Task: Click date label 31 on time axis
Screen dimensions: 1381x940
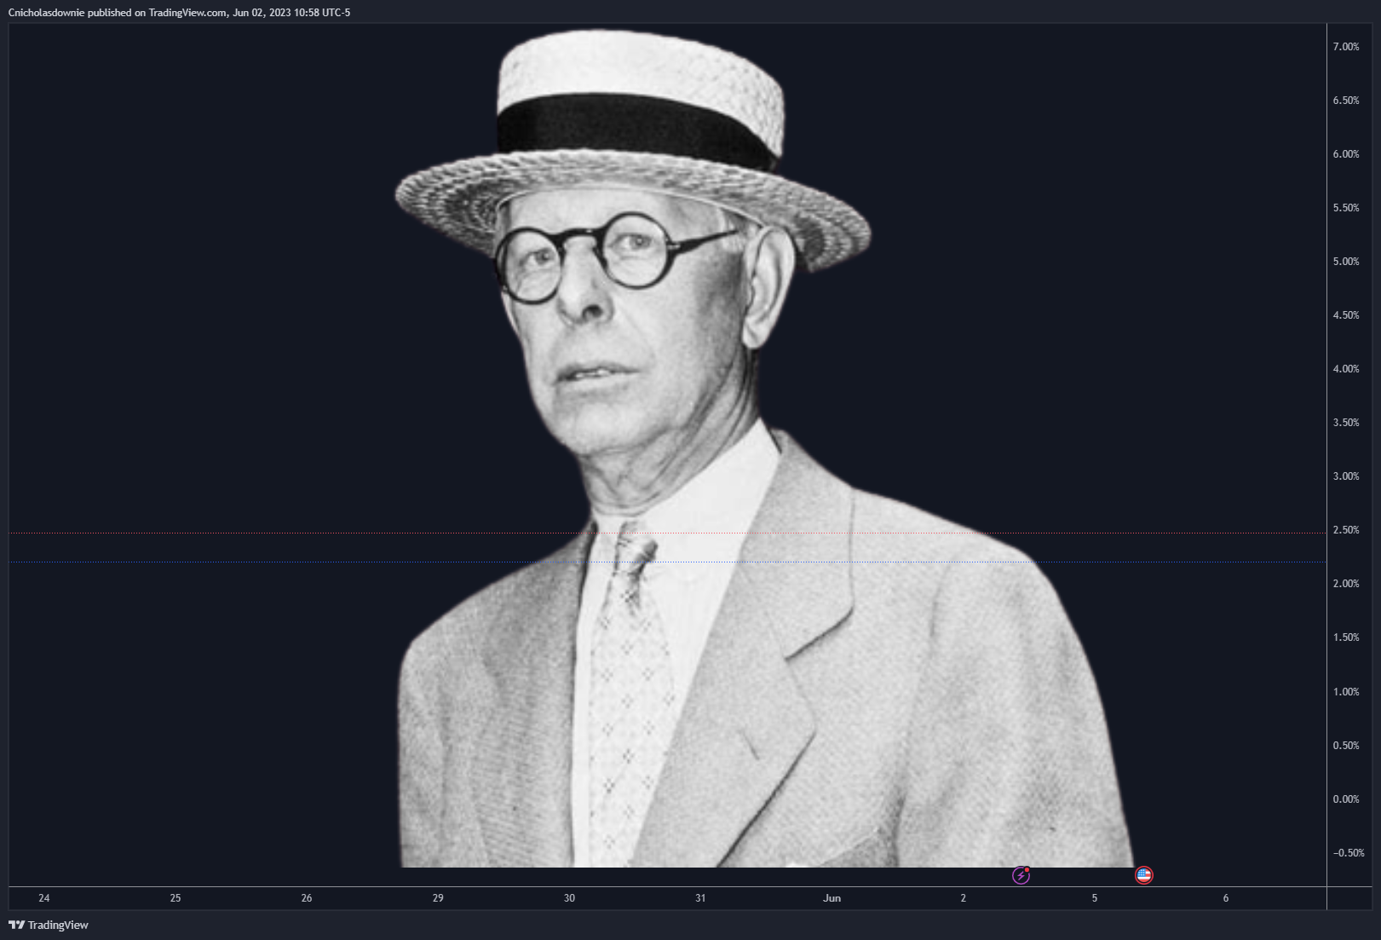Action: 700,898
